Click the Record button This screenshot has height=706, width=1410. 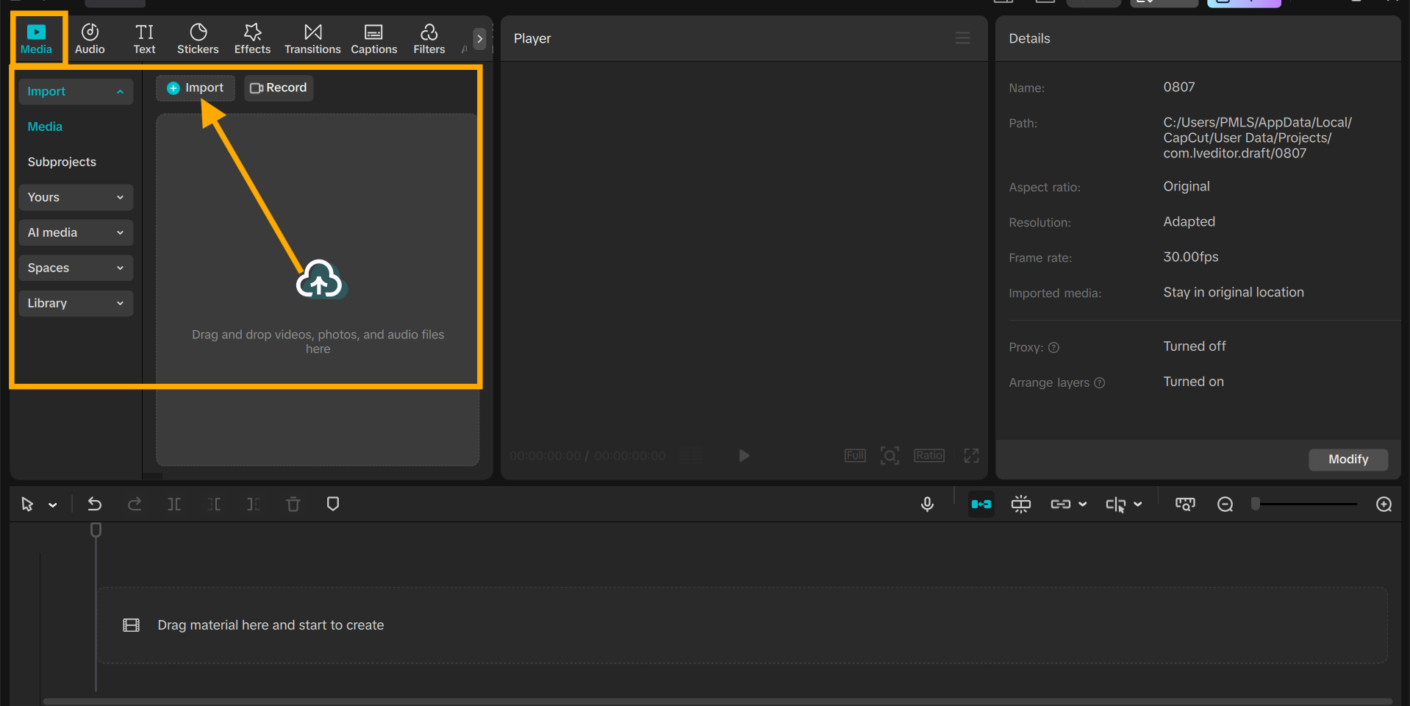[279, 88]
